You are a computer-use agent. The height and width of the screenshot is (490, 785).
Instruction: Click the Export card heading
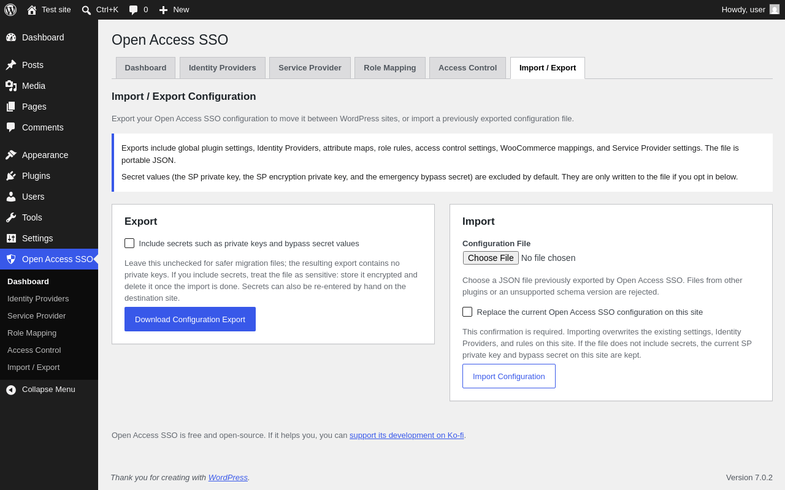pos(141,222)
